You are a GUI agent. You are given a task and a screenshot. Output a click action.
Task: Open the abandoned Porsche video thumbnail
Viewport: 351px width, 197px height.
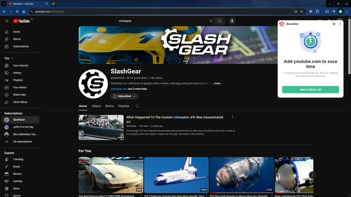111,175
